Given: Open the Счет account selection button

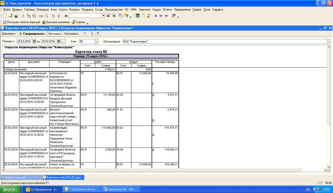Looking at the screenshot, I should click(96, 41).
